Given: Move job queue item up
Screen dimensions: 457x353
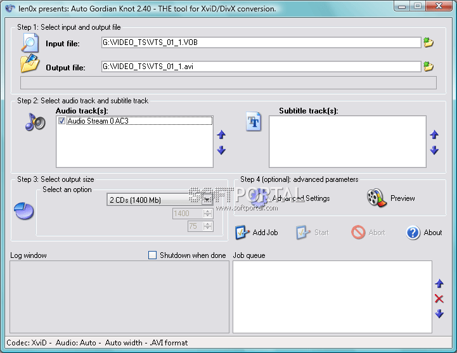Looking at the screenshot, I should (439, 284).
